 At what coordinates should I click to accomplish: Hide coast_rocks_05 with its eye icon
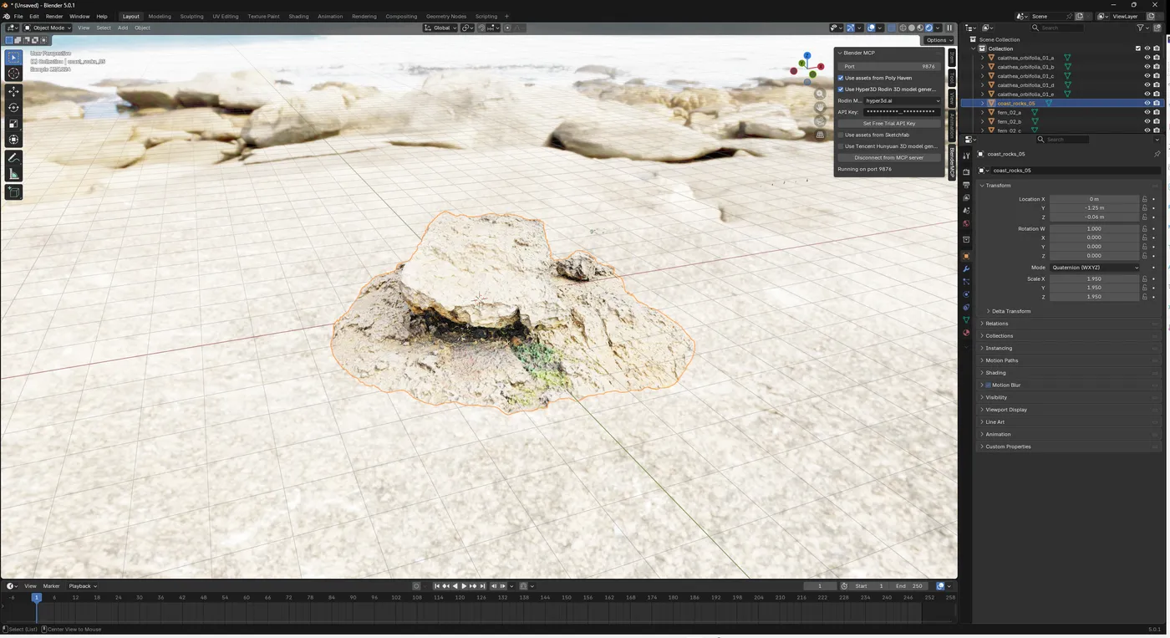1147,103
